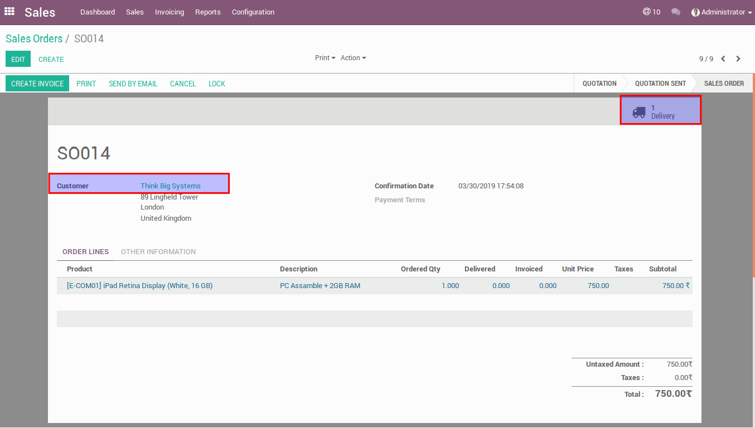Open the Configuration menu
Image resolution: width=755 pixels, height=428 pixels.
click(253, 12)
